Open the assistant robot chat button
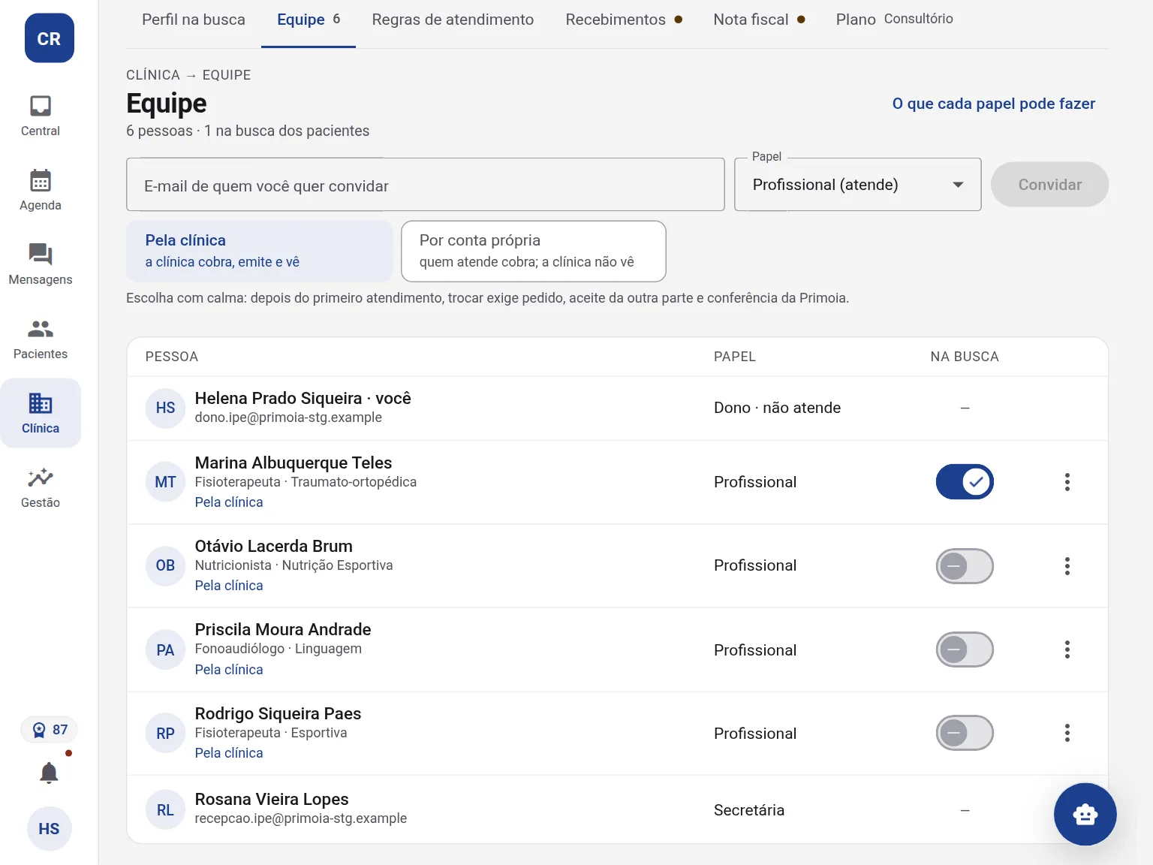1153x865 pixels. tap(1085, 814)
